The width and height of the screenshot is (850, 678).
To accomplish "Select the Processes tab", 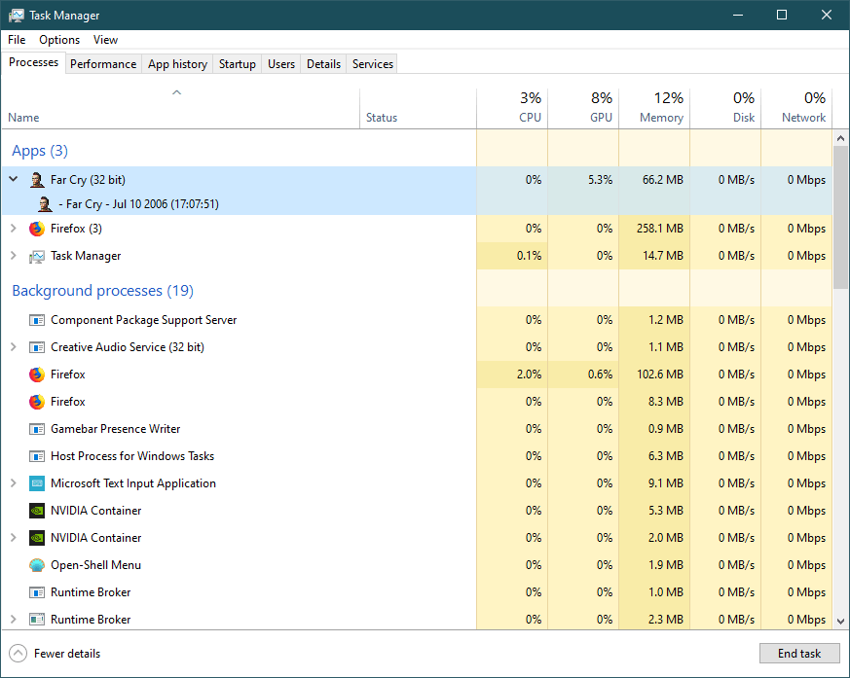I will [x=34, y=62].
